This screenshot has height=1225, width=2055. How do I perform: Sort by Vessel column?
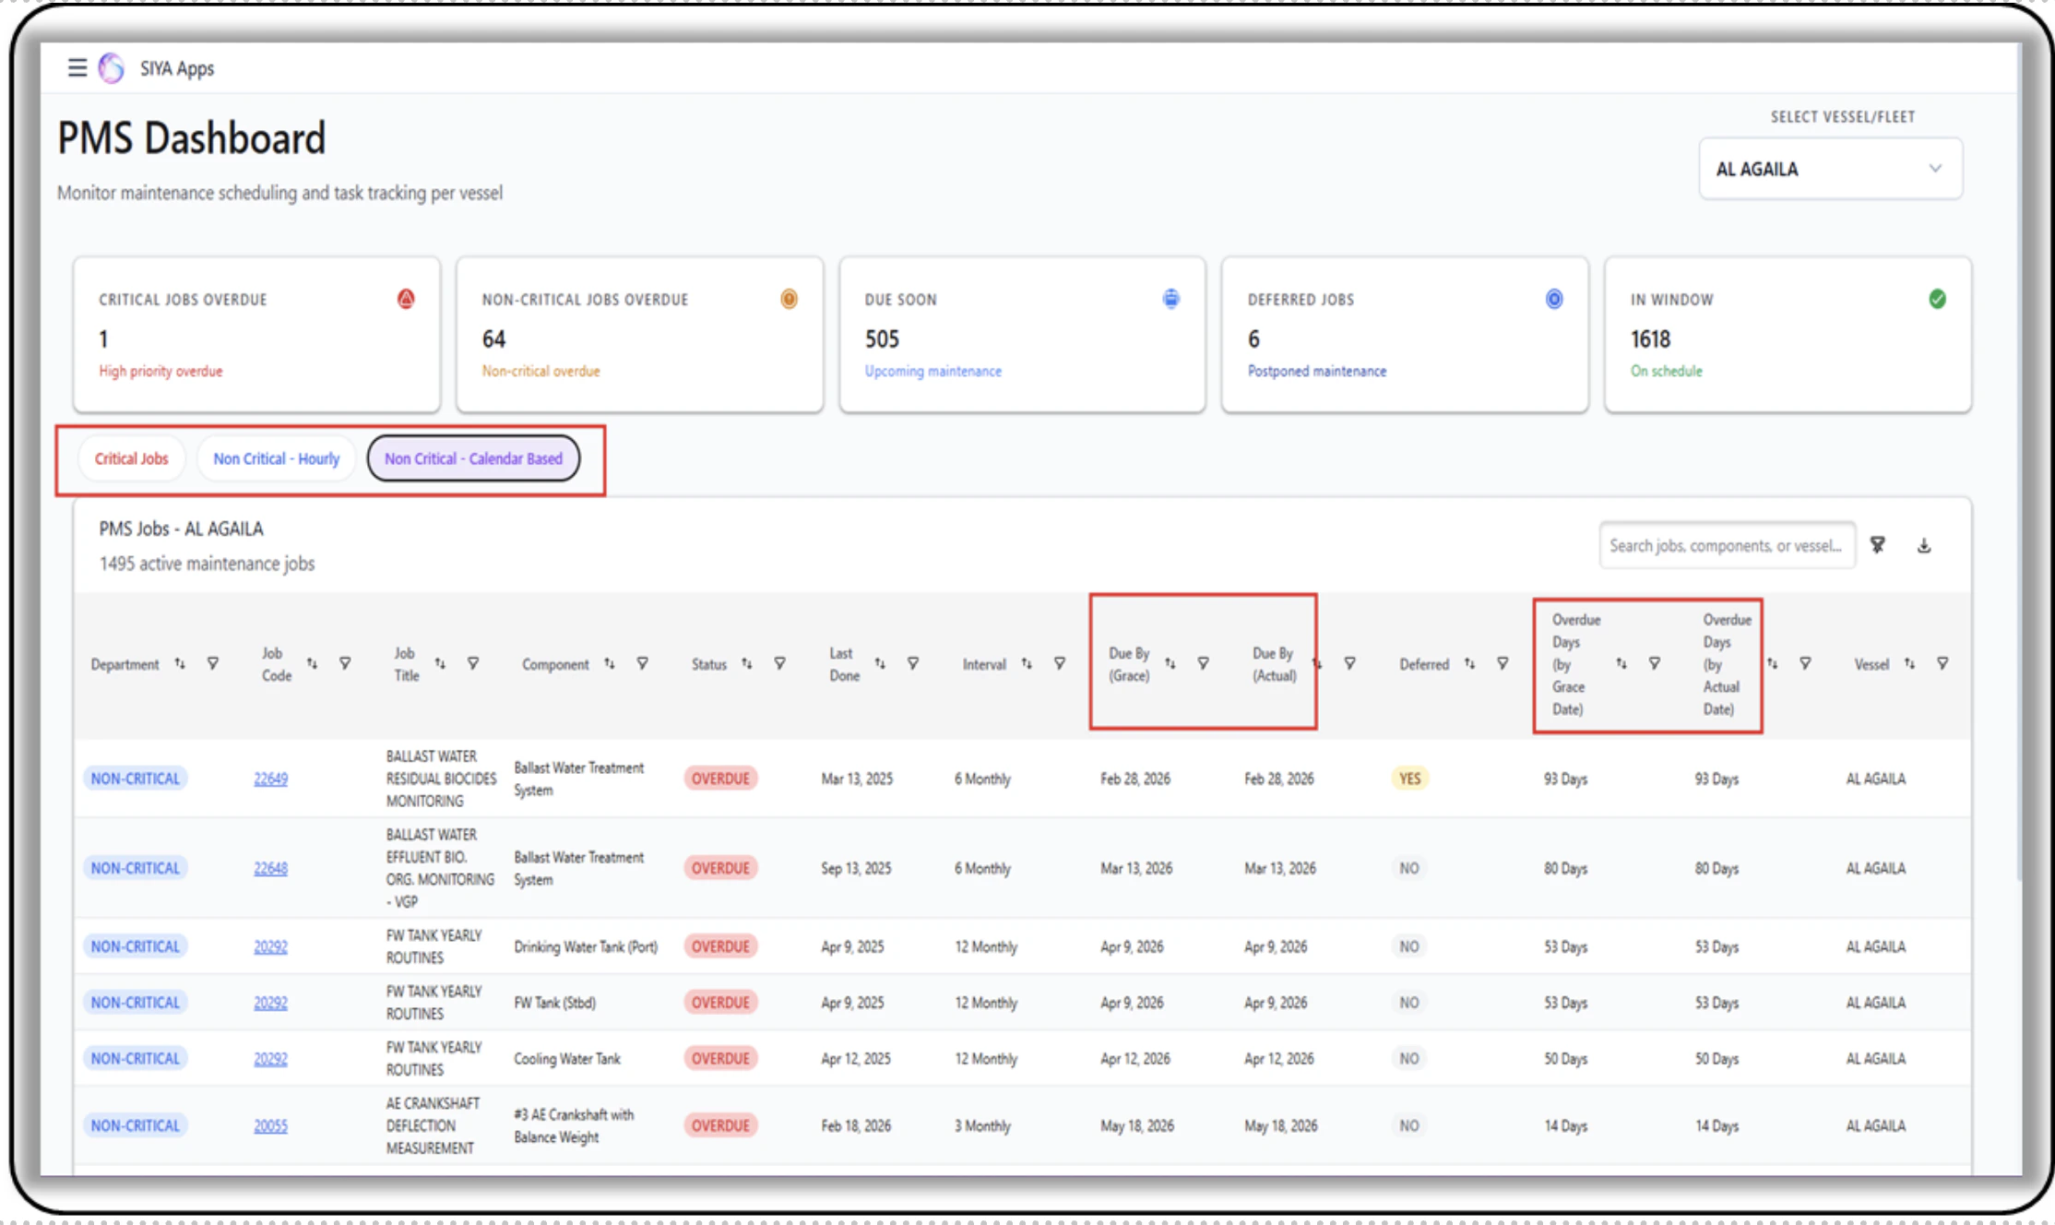tap(1910, 663)
